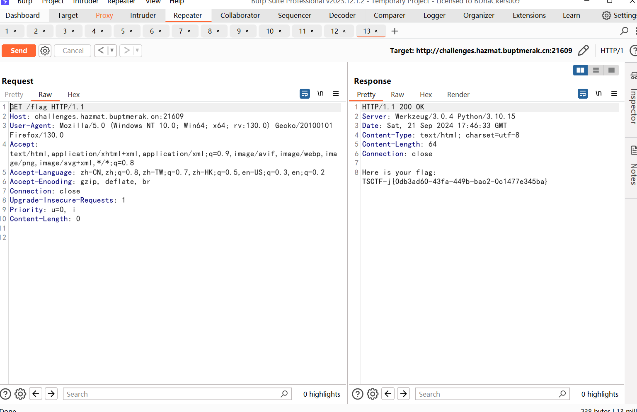Open response search settings gear
This screenshot has height=412, width=637.
(x=373, y=394)
